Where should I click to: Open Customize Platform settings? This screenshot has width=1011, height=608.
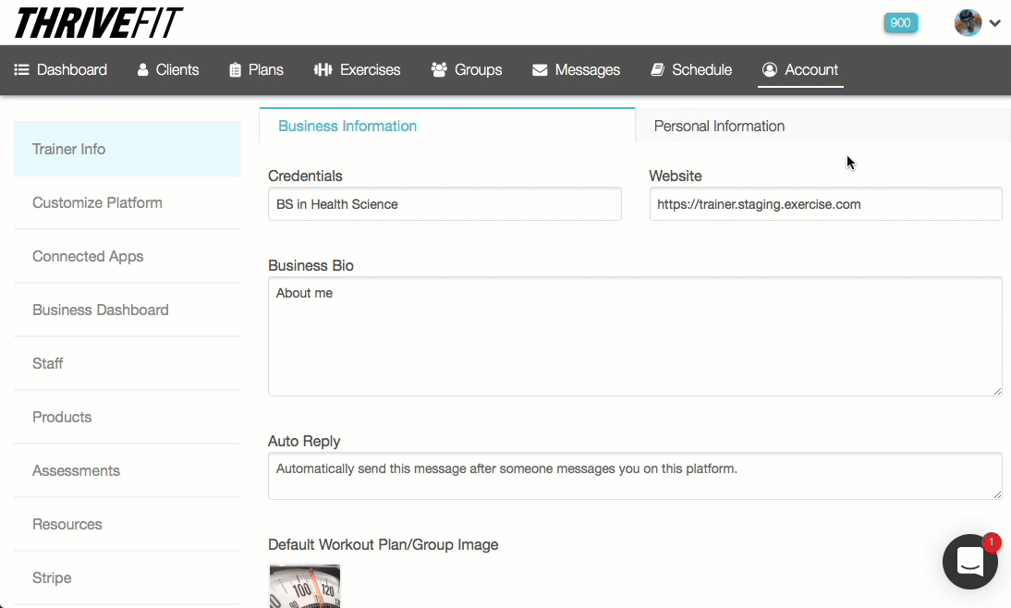127,202
